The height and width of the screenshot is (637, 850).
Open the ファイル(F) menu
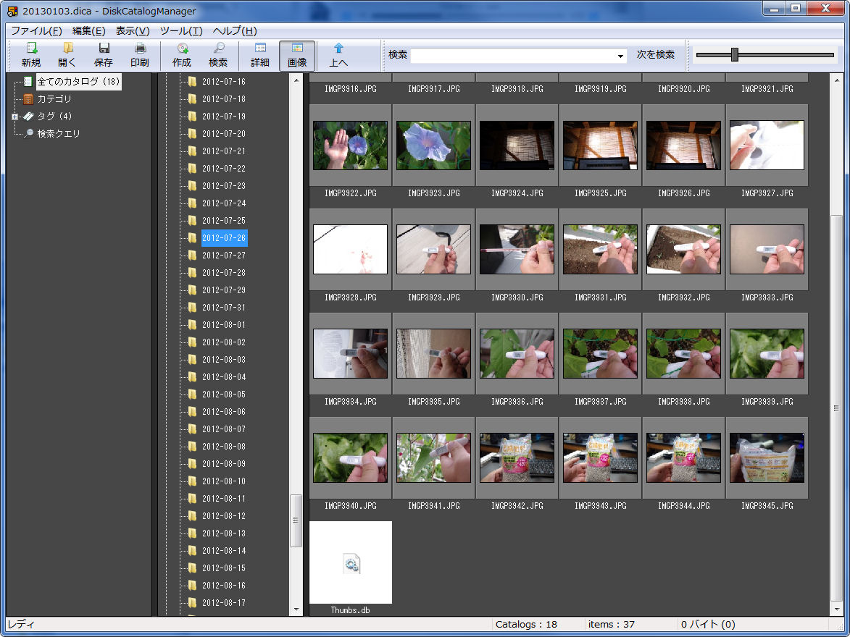(x=36, y=31)
